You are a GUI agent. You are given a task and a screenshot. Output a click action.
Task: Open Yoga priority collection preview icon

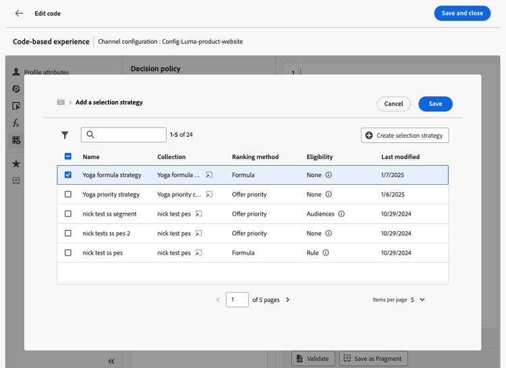tap(209, 195)
